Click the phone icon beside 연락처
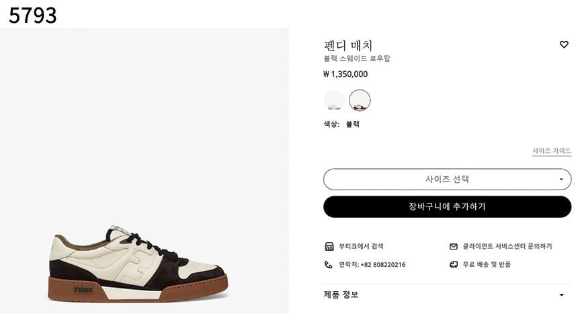 click(329, 265)
